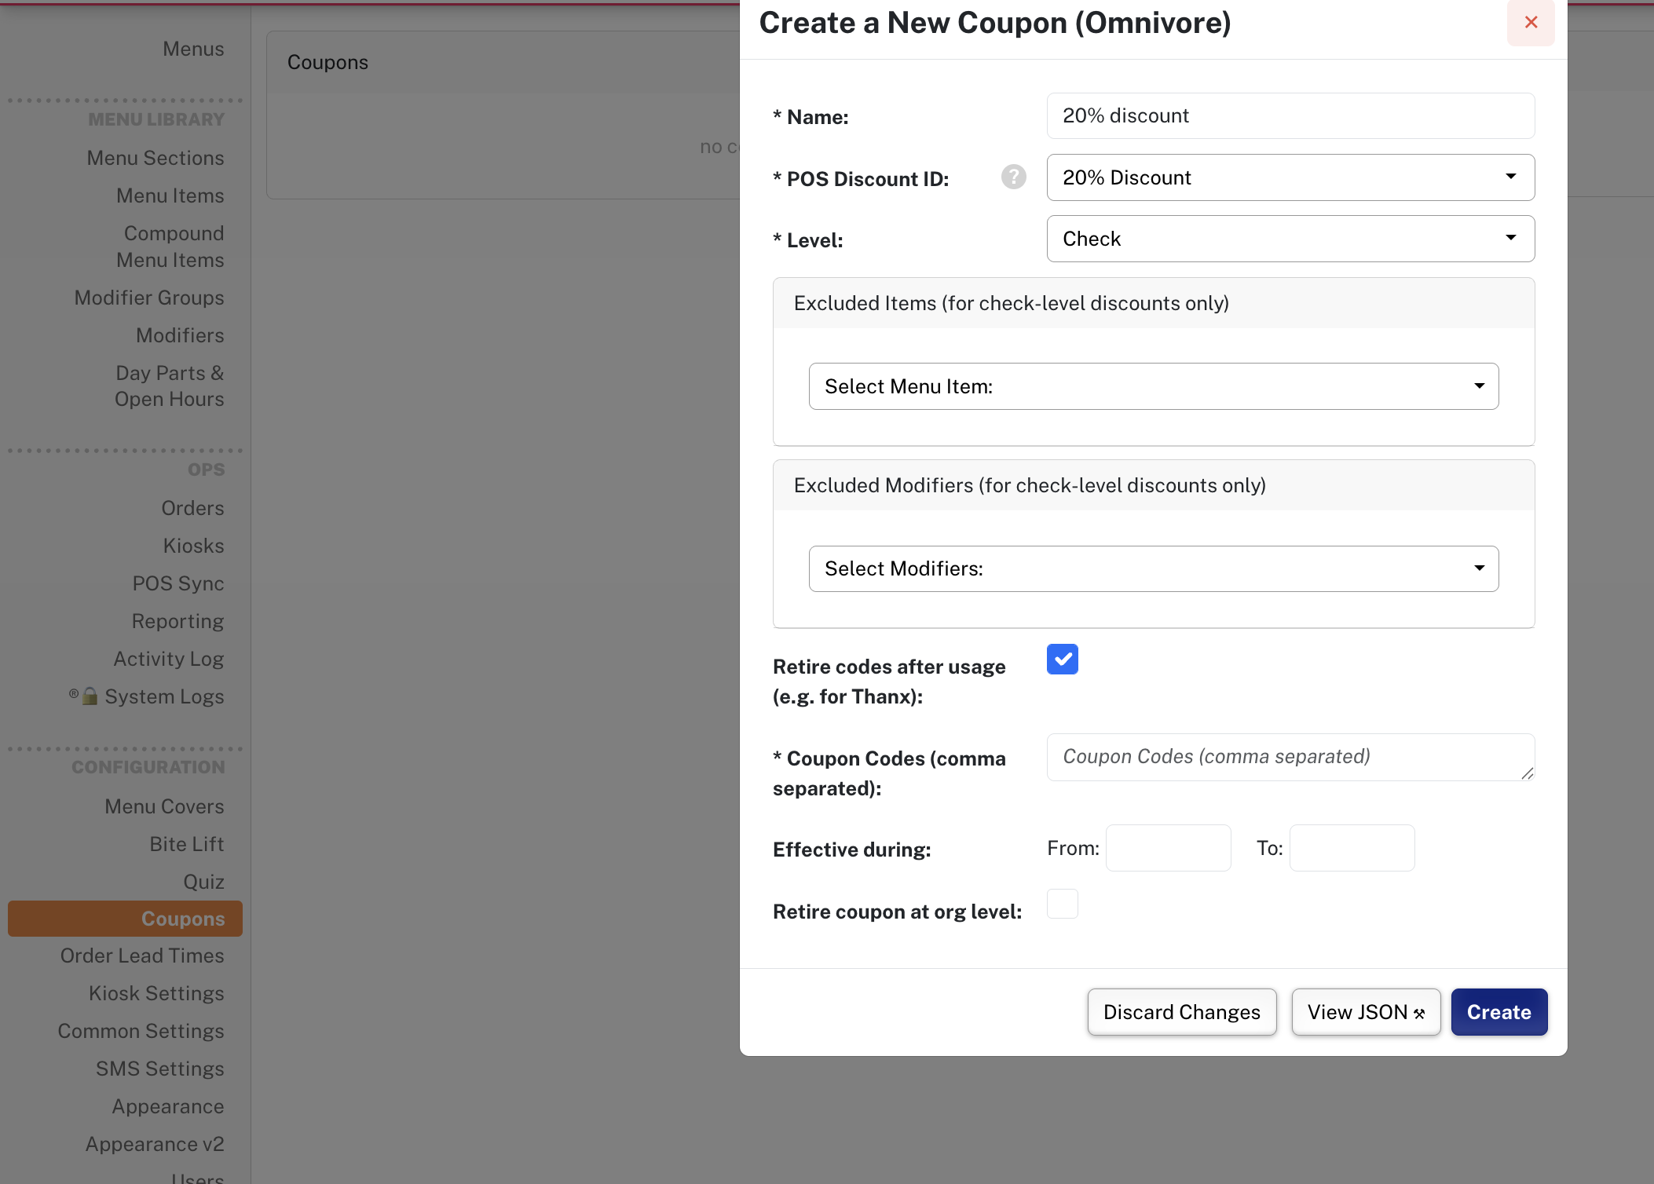This screenshot has height=1184, width=1654.
Task: Open Kiosk Settings
Action: [156, 993]
